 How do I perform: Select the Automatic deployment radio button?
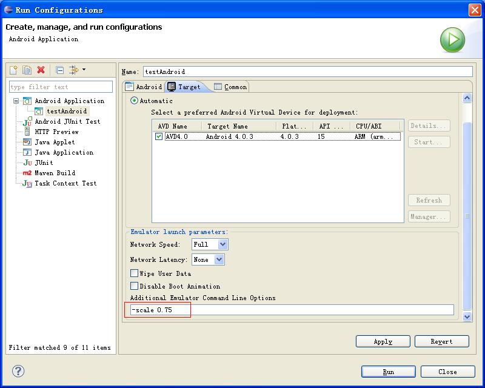pos(134,101)
